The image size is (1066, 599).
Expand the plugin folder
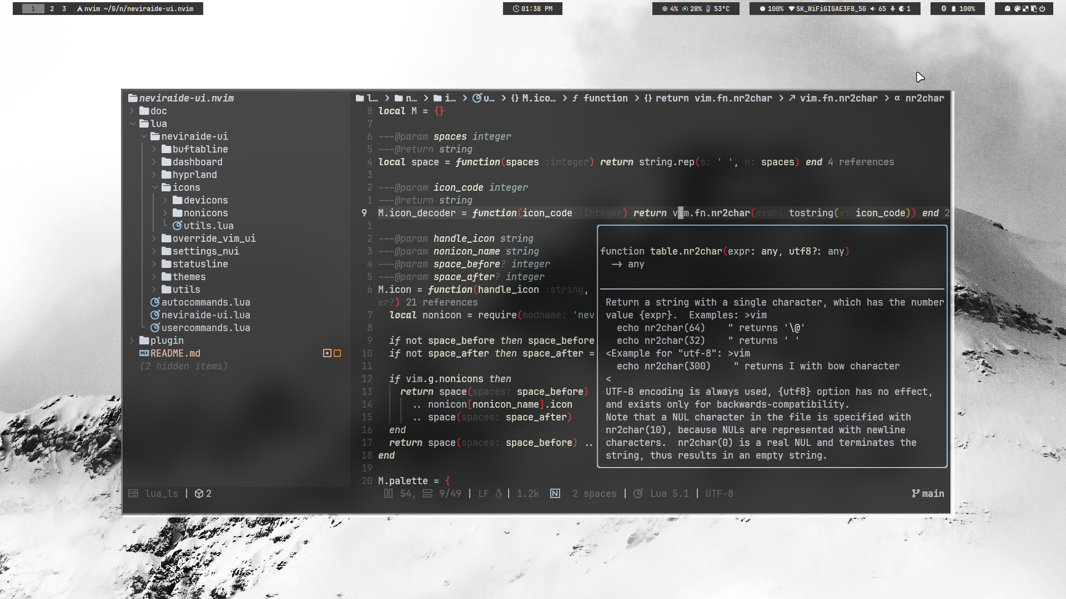tap(132, 341)
